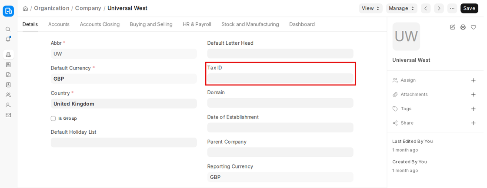This screenshot has height=188, width=487.
Task: Switch to the Accounts Closing tab
Action: [100, 24]
